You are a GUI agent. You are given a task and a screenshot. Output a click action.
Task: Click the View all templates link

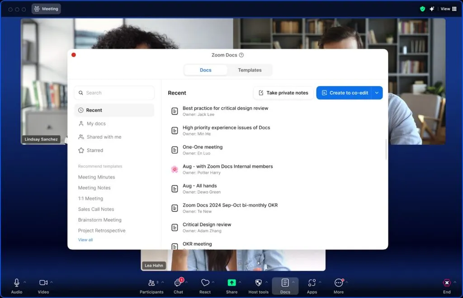click(x=85, y=240)
